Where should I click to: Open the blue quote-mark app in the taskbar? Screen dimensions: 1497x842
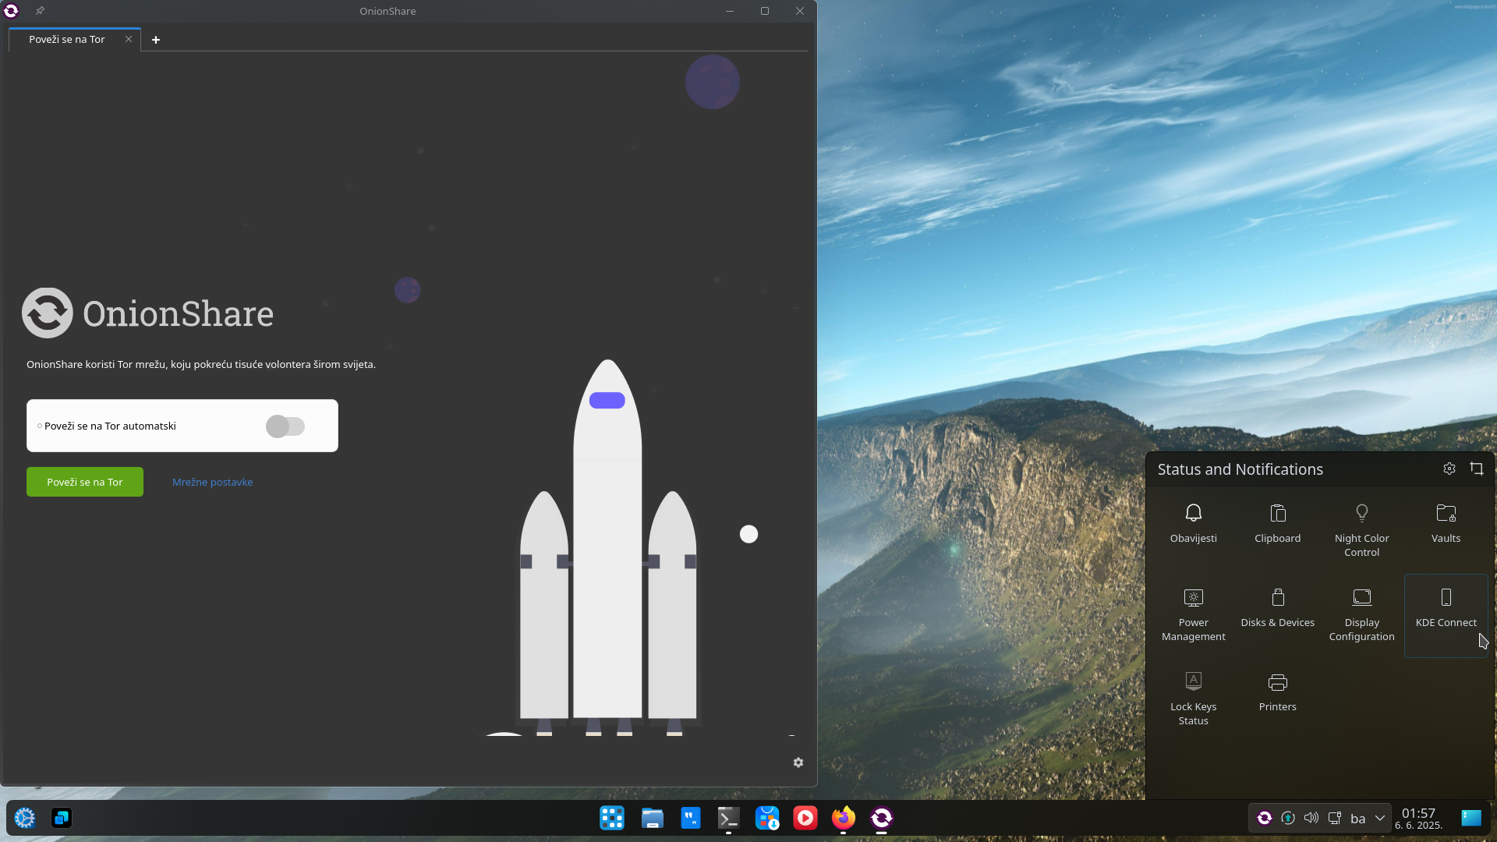[691, 818]
